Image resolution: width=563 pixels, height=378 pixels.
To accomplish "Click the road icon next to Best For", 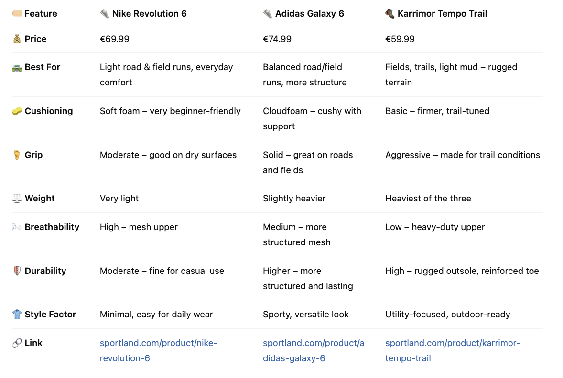I will point(17,67).
